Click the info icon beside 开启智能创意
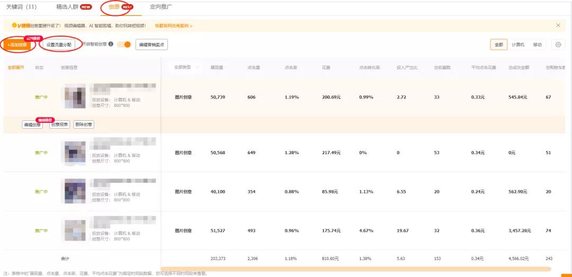Viewport: 572px width, 277px height. pyautogui.click(x=111, y=44)
